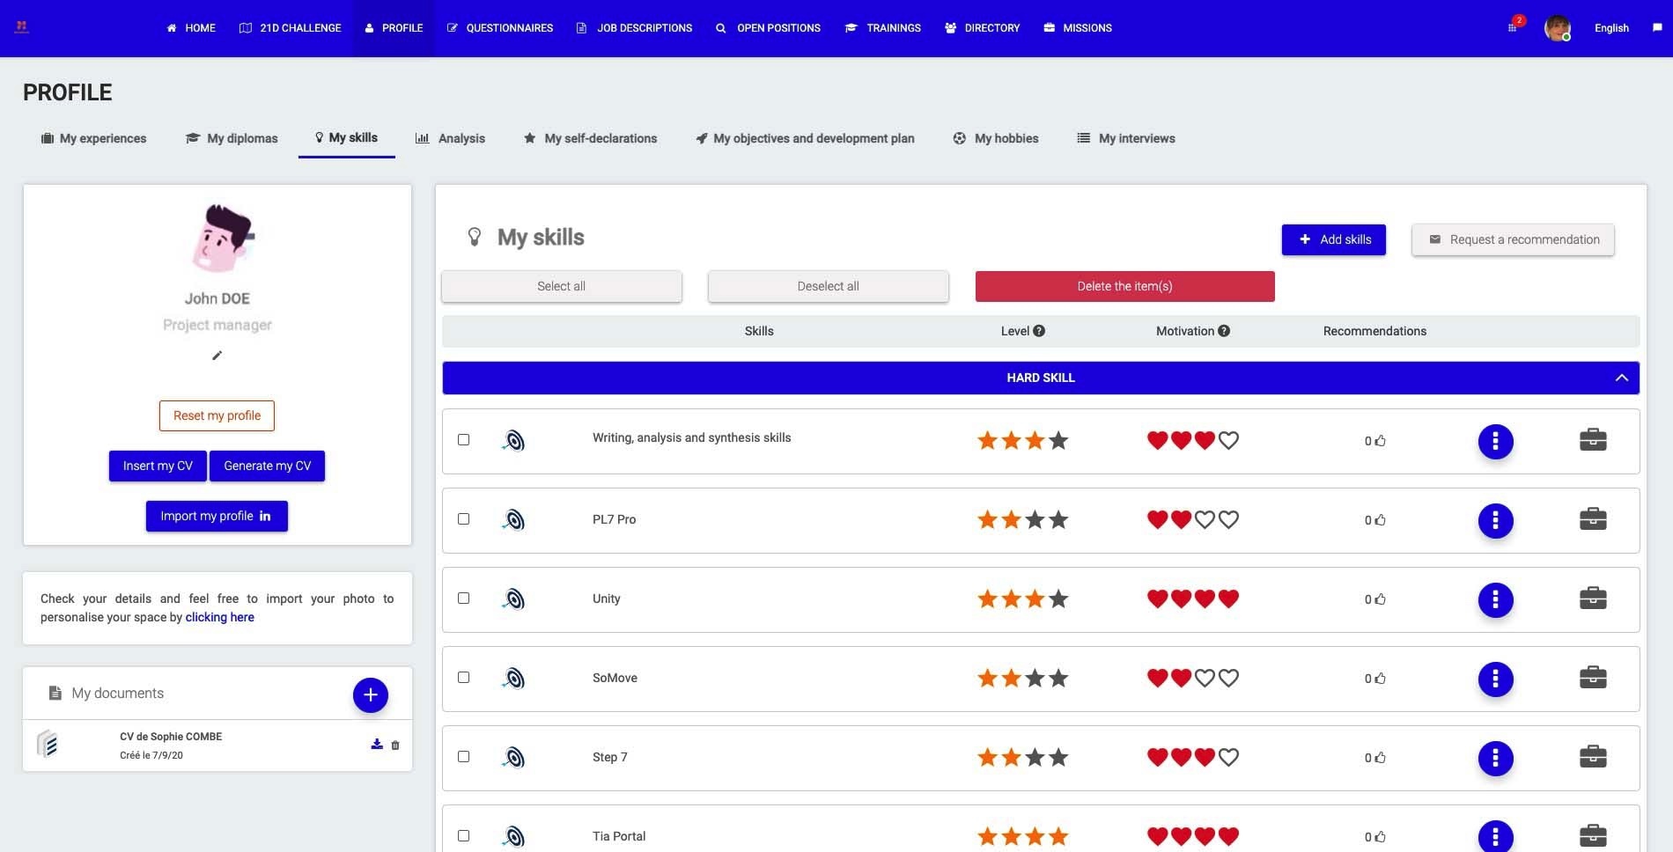Screen dimensions: 1673x852
Task: Delete CV de Sophie COMBE with the trash icon
Action: tap(394, 745)
